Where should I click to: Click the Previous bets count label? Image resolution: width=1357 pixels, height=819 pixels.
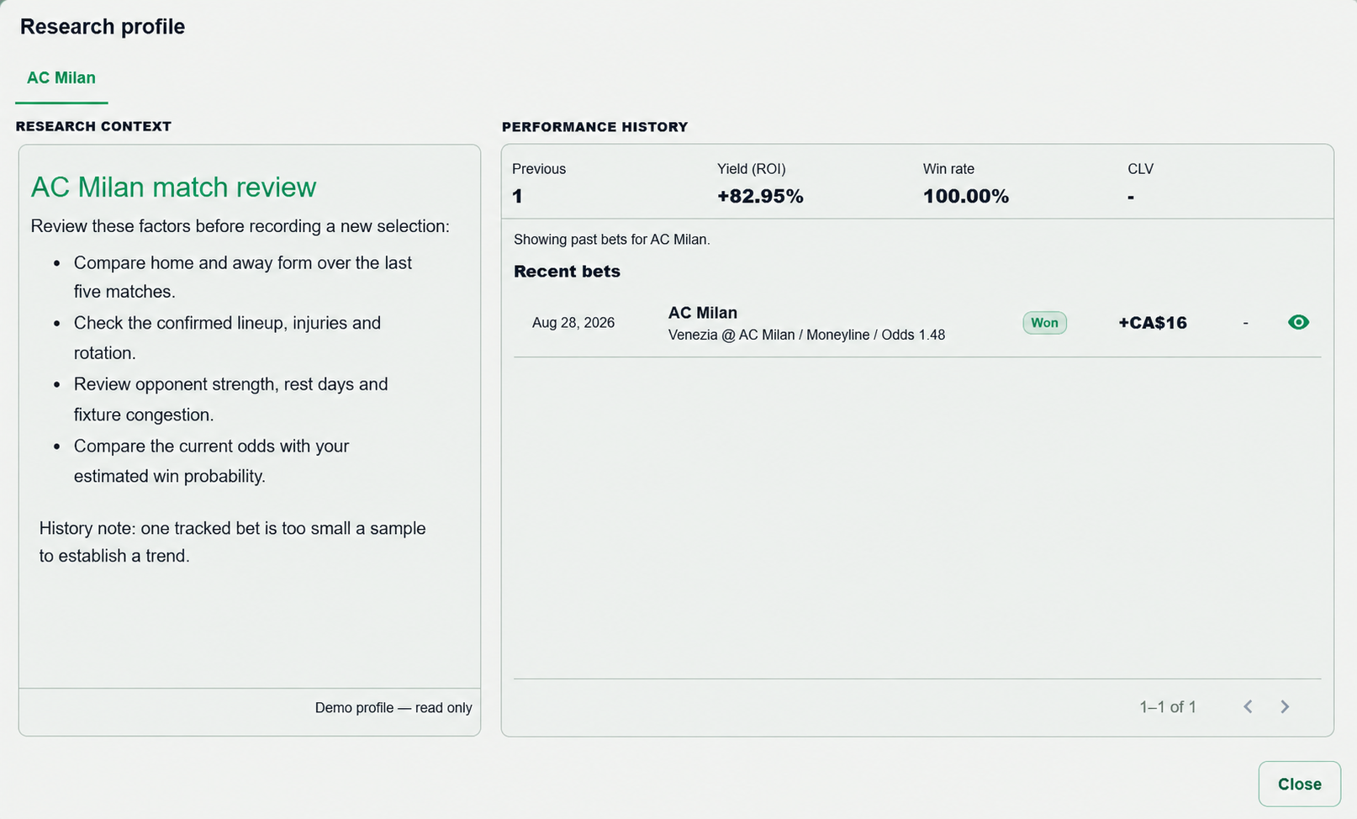[539, 169]
